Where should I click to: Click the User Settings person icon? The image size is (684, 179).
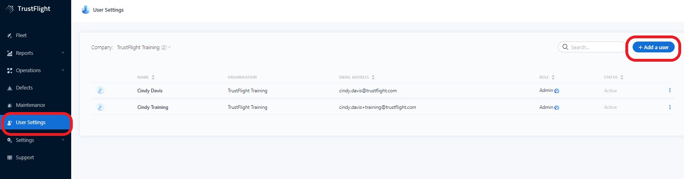(10, 123)
